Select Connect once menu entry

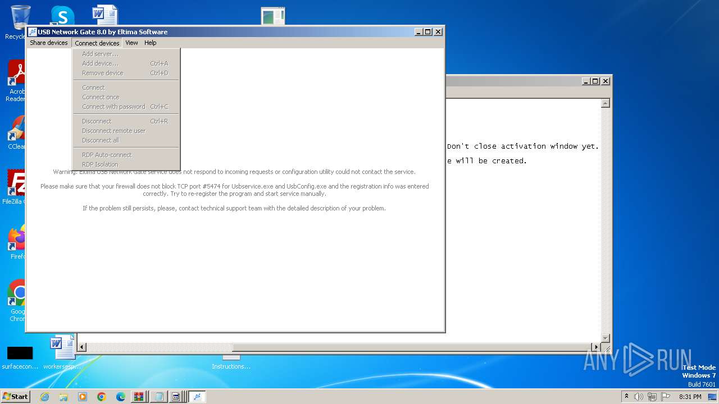pyautogui.click(x=126, y=97)
